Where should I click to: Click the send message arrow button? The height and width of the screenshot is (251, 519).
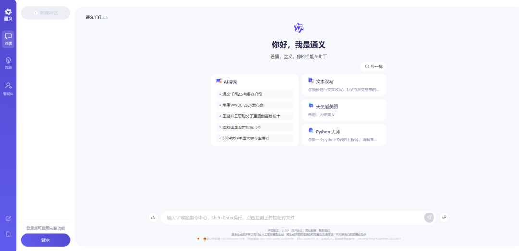(x=429, y=217)
